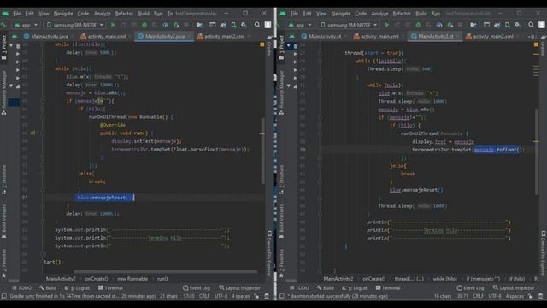Viewport: 547px width, 308px height.
Task: Run app in right Android Studio window
Action: point(386,25)
